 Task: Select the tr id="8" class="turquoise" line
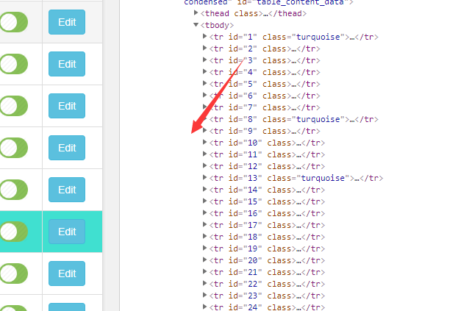click(294, 119)
